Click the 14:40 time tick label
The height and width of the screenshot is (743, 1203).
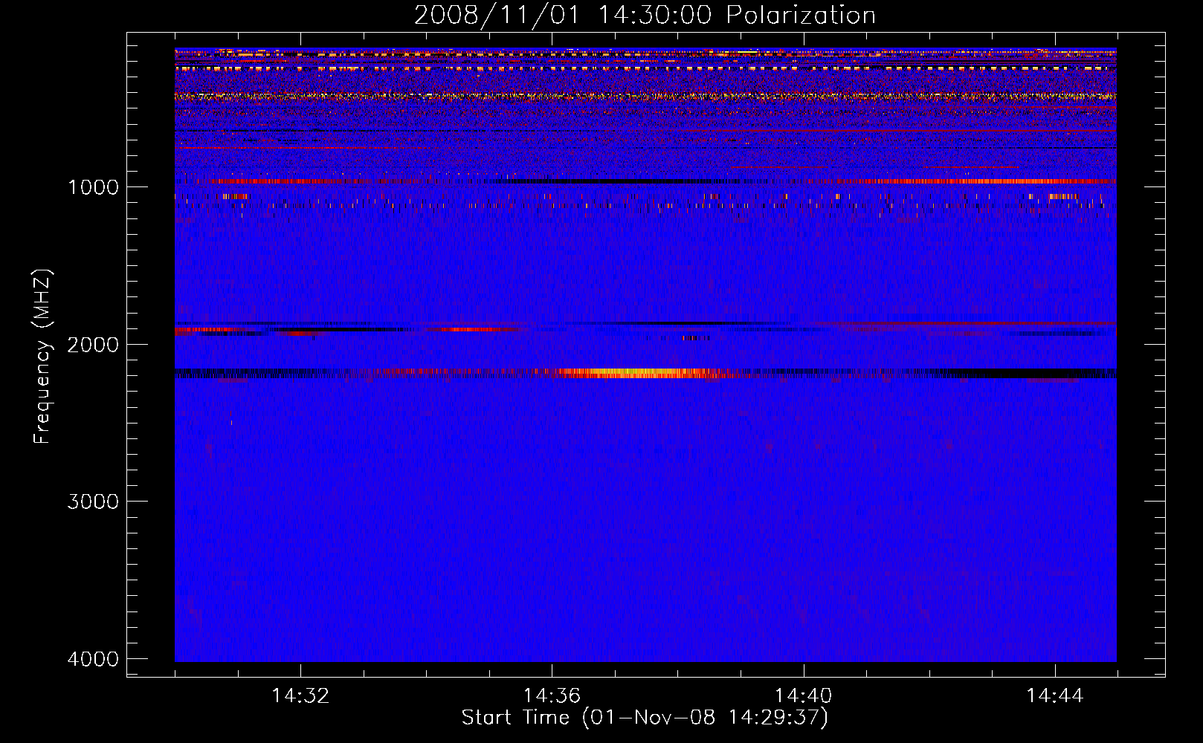(804, 696)
